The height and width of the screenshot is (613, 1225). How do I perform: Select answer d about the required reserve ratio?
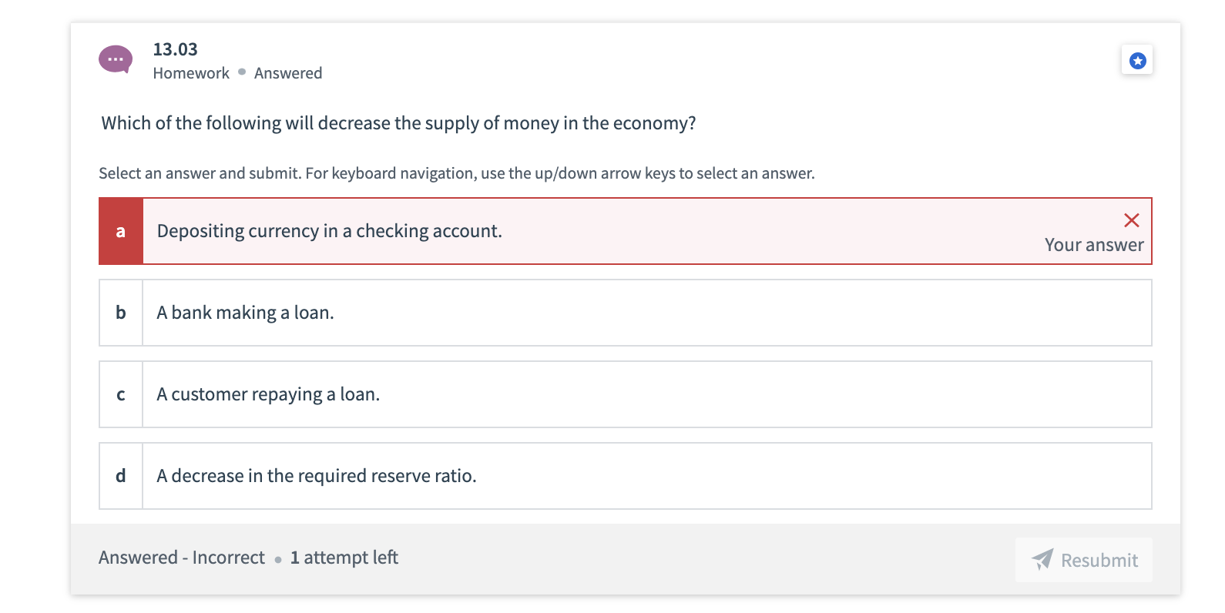point(539,476)
